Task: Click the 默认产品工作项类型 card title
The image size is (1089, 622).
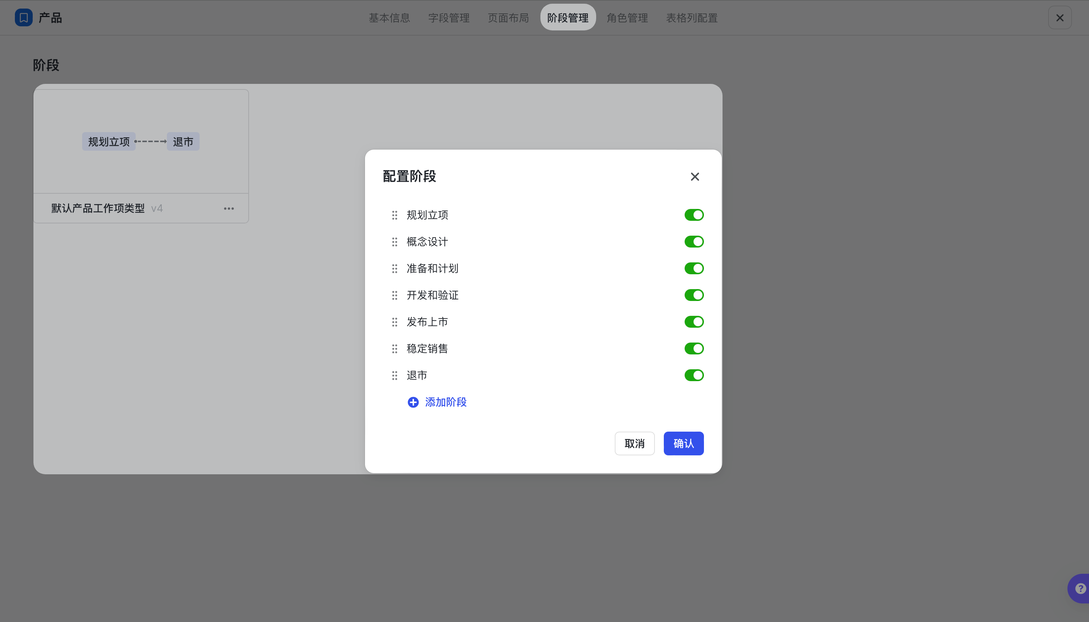Action: (x=98, y=208)
